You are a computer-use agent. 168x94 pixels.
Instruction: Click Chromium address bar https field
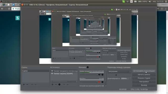pos(16,9)
